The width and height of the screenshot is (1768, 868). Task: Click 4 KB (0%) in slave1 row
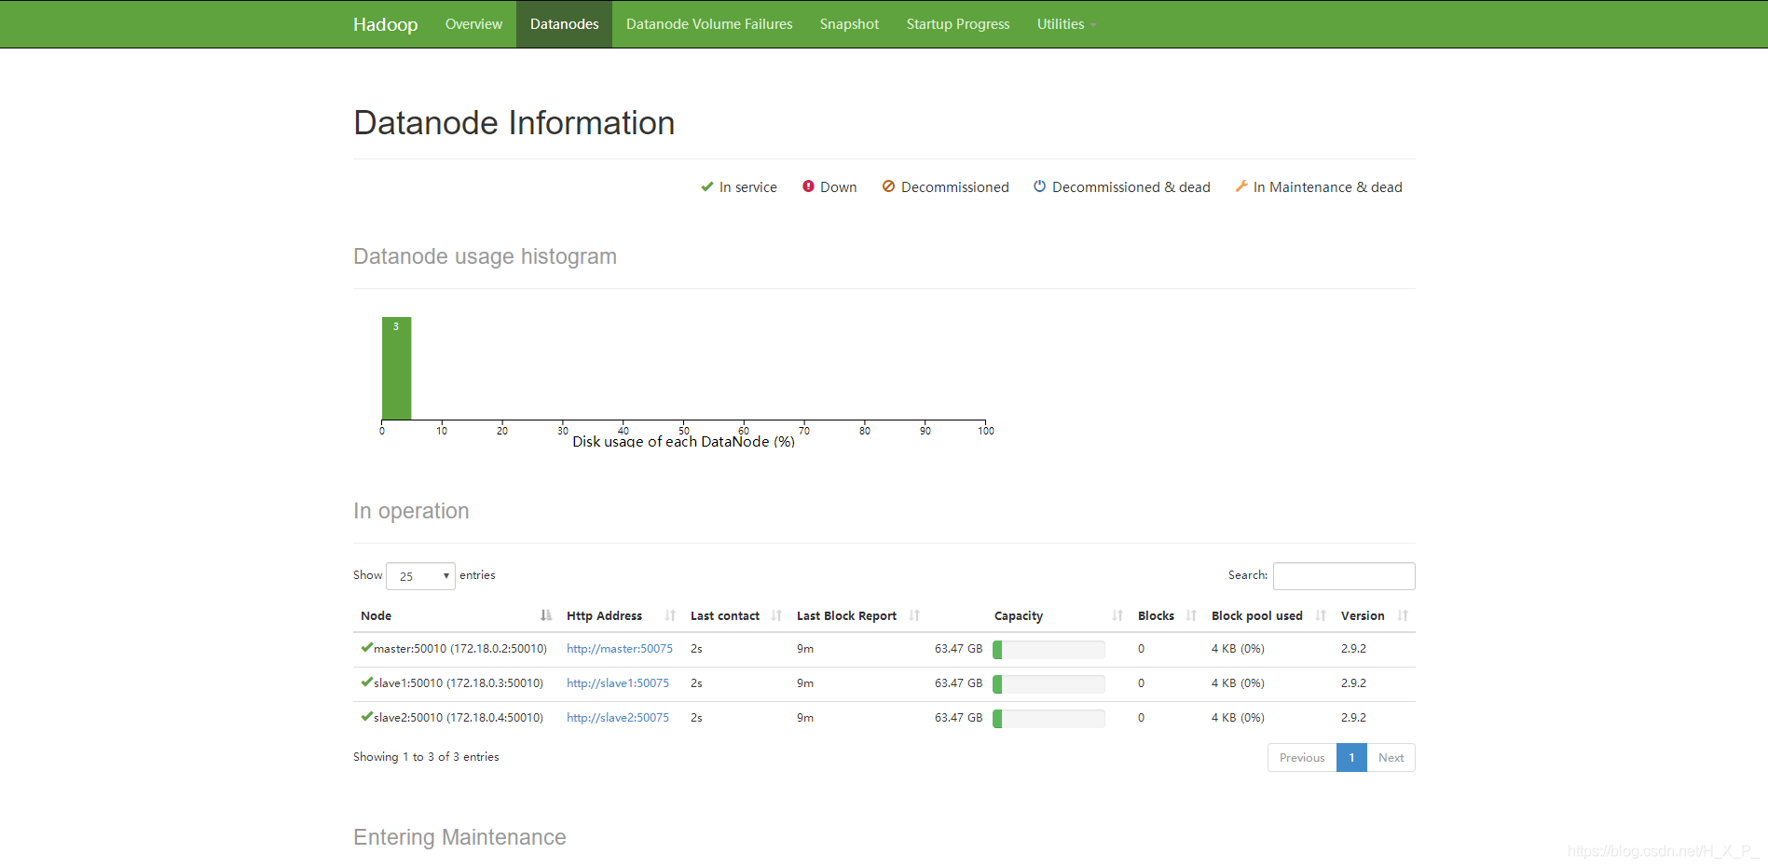pos(1238,683)
